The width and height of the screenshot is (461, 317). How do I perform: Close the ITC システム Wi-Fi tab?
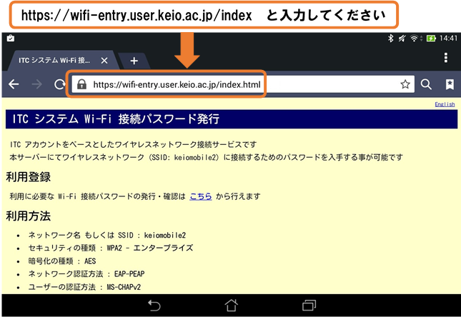click(104, 61)
